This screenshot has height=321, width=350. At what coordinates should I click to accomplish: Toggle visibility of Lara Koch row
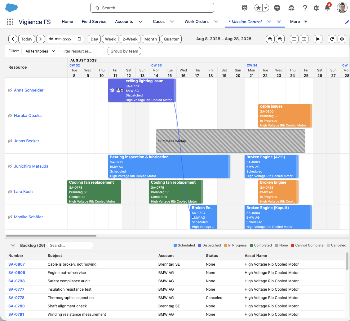[10, 192]
